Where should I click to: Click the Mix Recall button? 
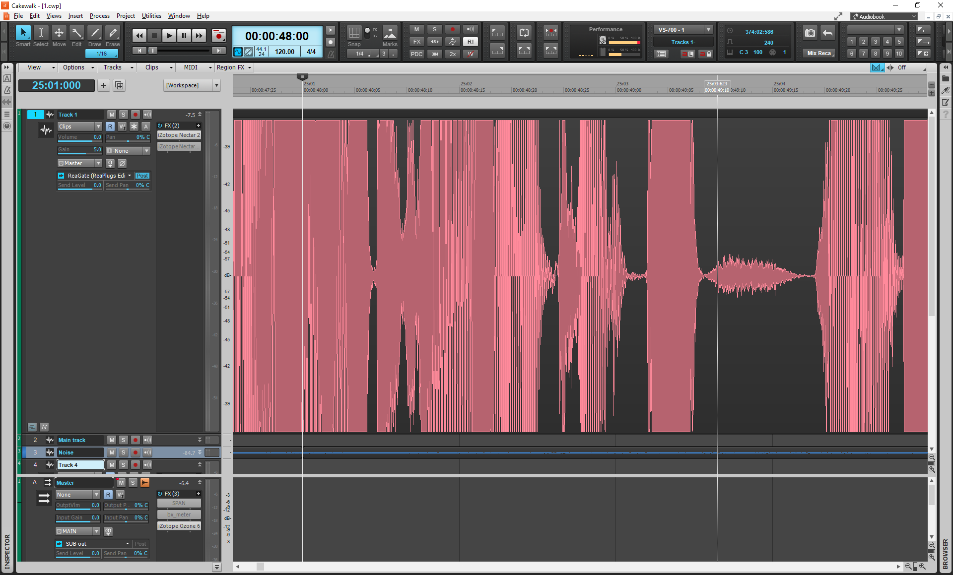(819, 53)
